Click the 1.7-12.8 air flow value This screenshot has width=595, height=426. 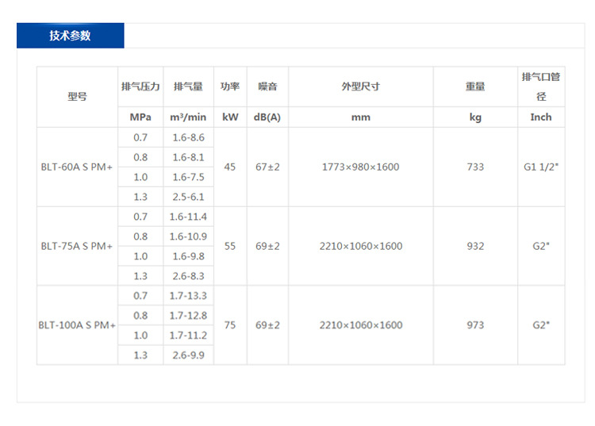pos(188,315)
